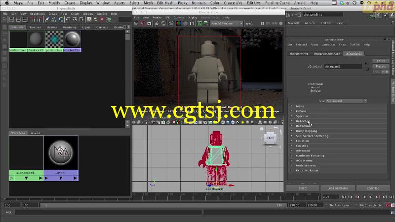395x222 pixels.
Task: Open the Mesh menu in Maya menu bar
Action: point(148,3)
